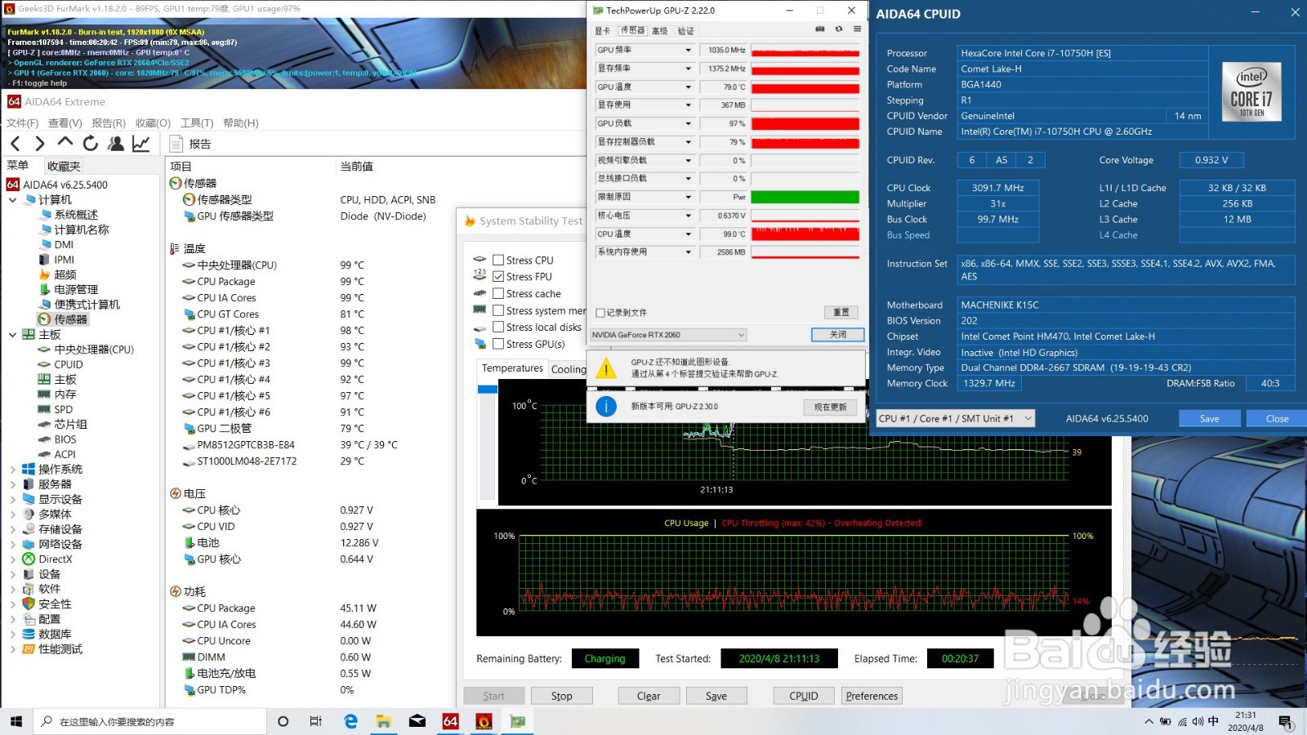Image resolution: width=1307 pixels, height=735 pixels.
Task: Open Windows Start menu
Action: [x=16, y=721]
